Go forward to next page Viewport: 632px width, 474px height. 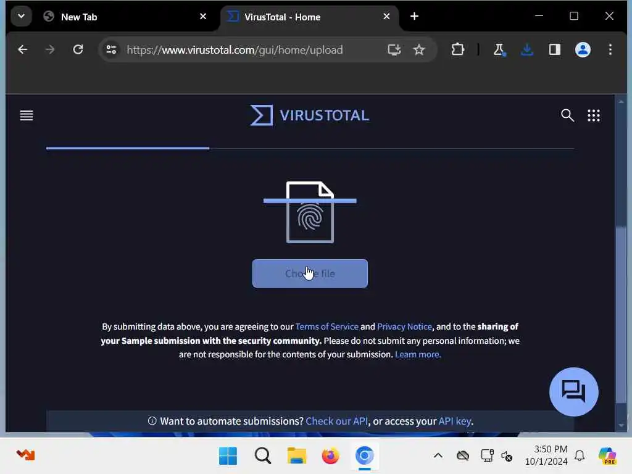[50, 49]
